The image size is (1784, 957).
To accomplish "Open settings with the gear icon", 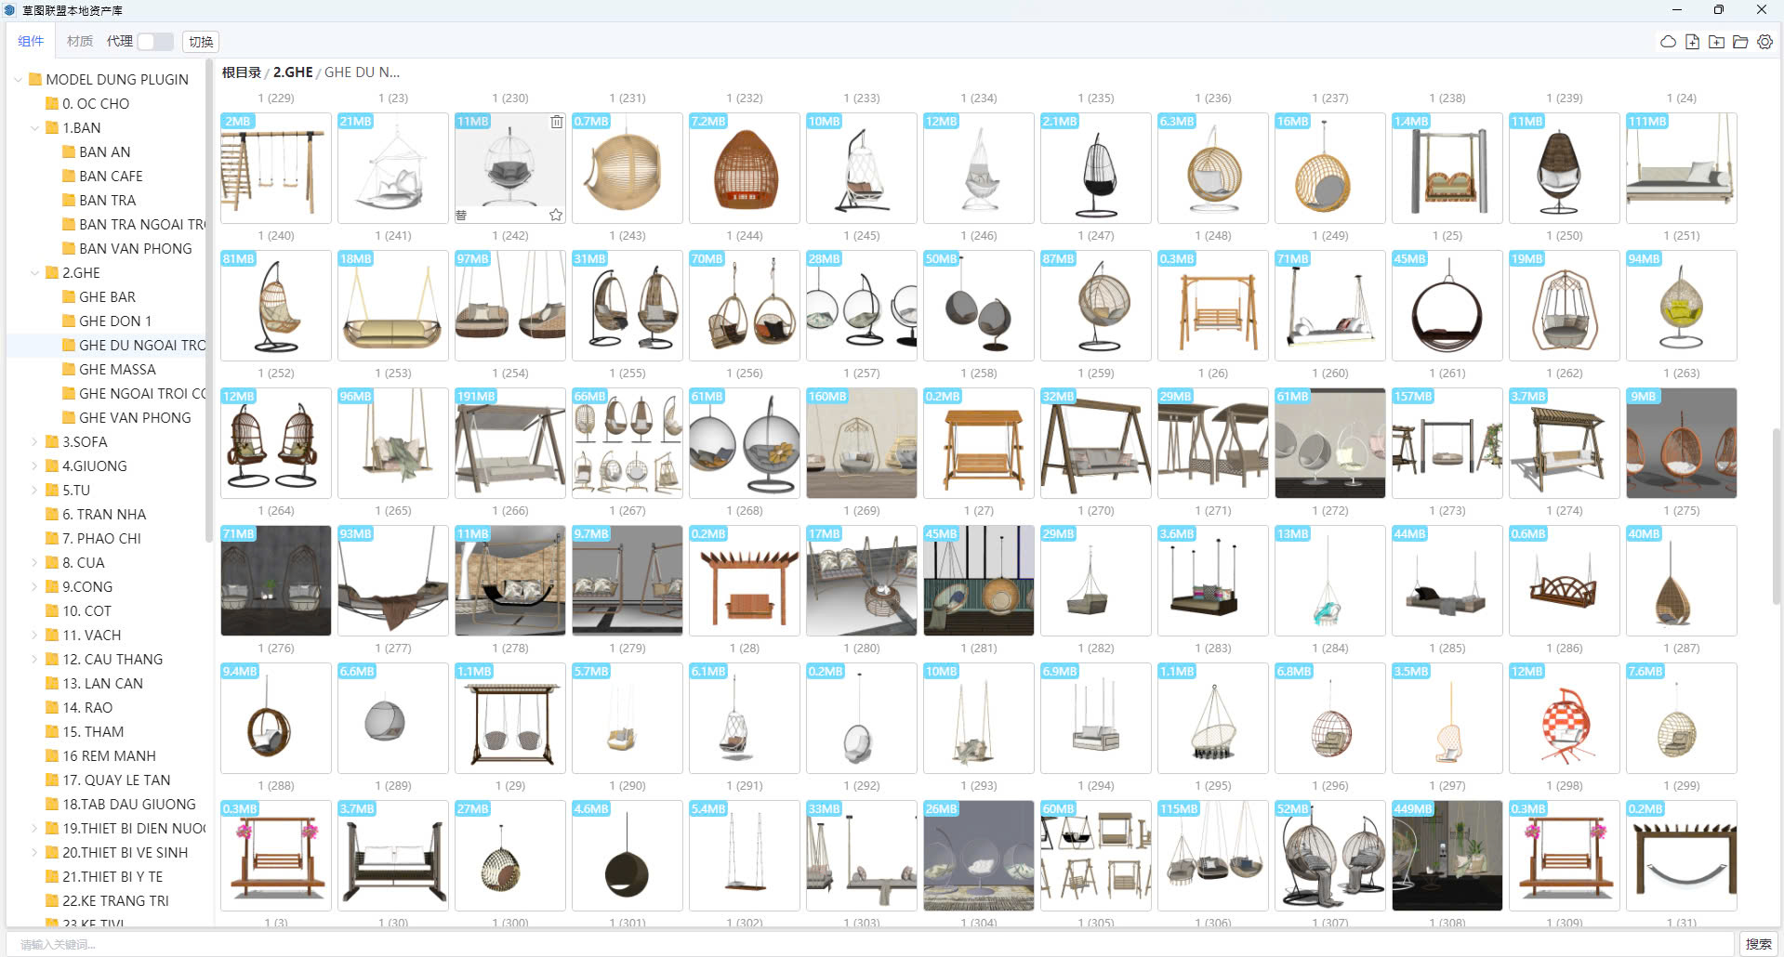I will tap(1764, 42).
